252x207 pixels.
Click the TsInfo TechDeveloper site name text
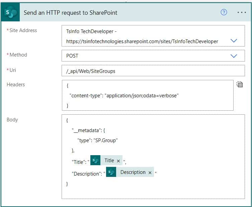click(91, 31)
